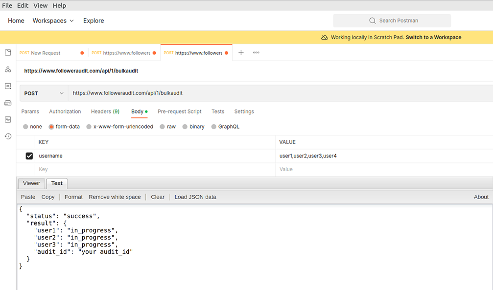Select the none body type

25,127
